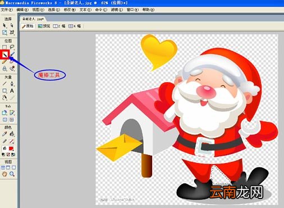Set default stroke and fill colors
The width and height of the screenshot is (284, 208).
click(3, 155)
